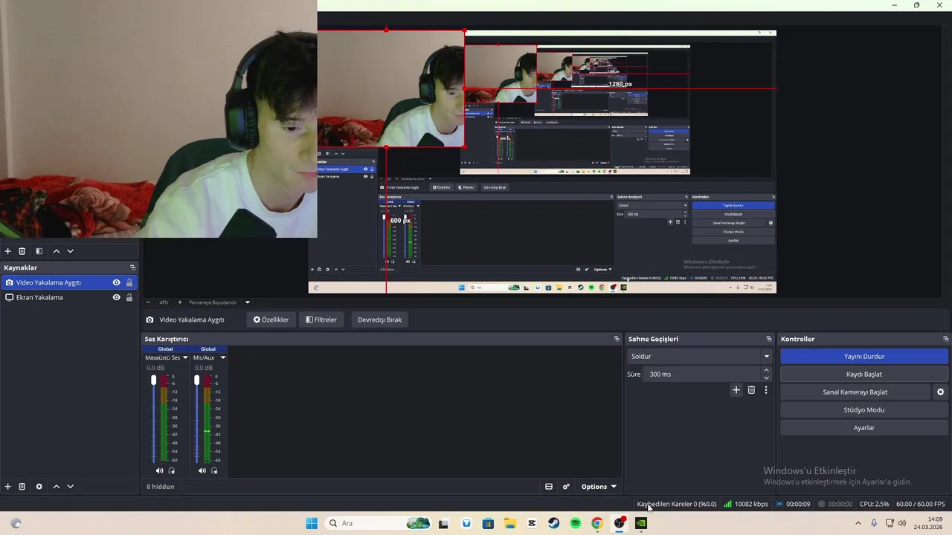Open Filtreler for the selected source
Viewport: 952px width, 535px height.
point(321,320)
